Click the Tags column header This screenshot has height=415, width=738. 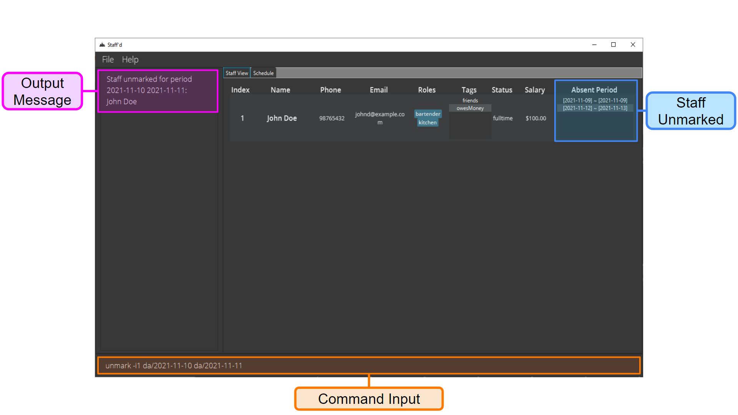pyautogui.click(x=469, y=90)
